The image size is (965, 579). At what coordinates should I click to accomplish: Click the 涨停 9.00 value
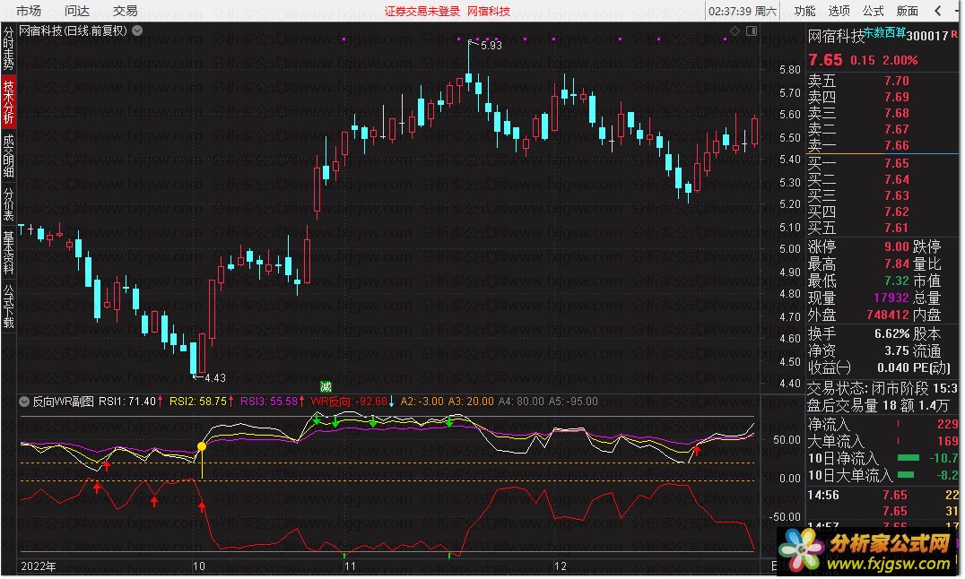coord(897,246)
